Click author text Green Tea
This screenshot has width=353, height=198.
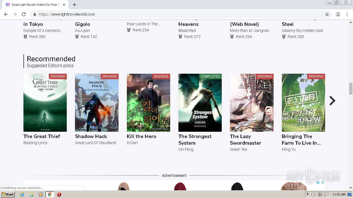pyautogui.click(x=239, y=149)
